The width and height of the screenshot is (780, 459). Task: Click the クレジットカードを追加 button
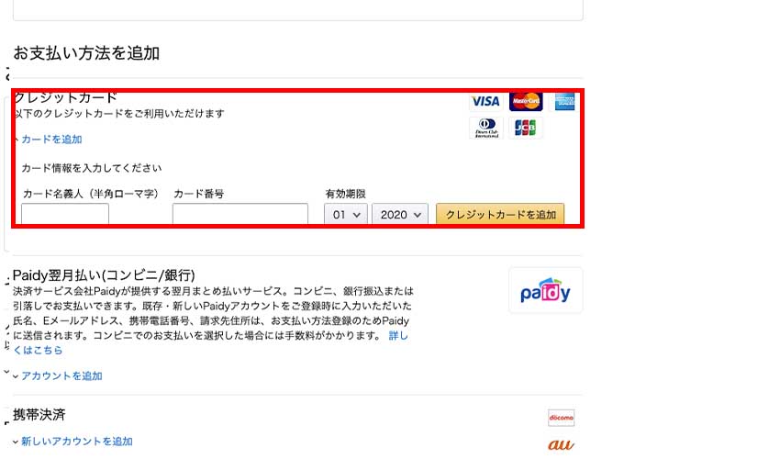[500, 215]
